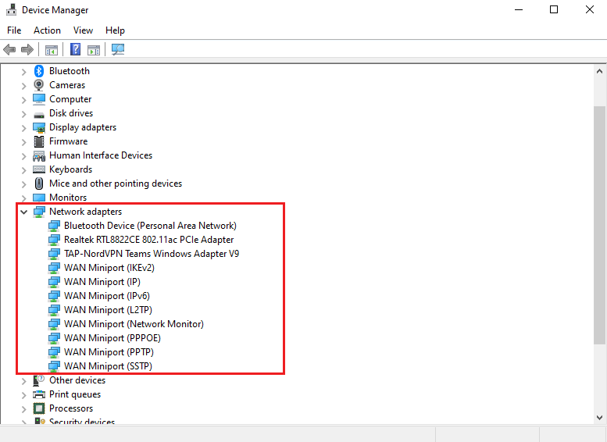
Task: Scan for hardware changes monitor icon
Action: point(118,49)
